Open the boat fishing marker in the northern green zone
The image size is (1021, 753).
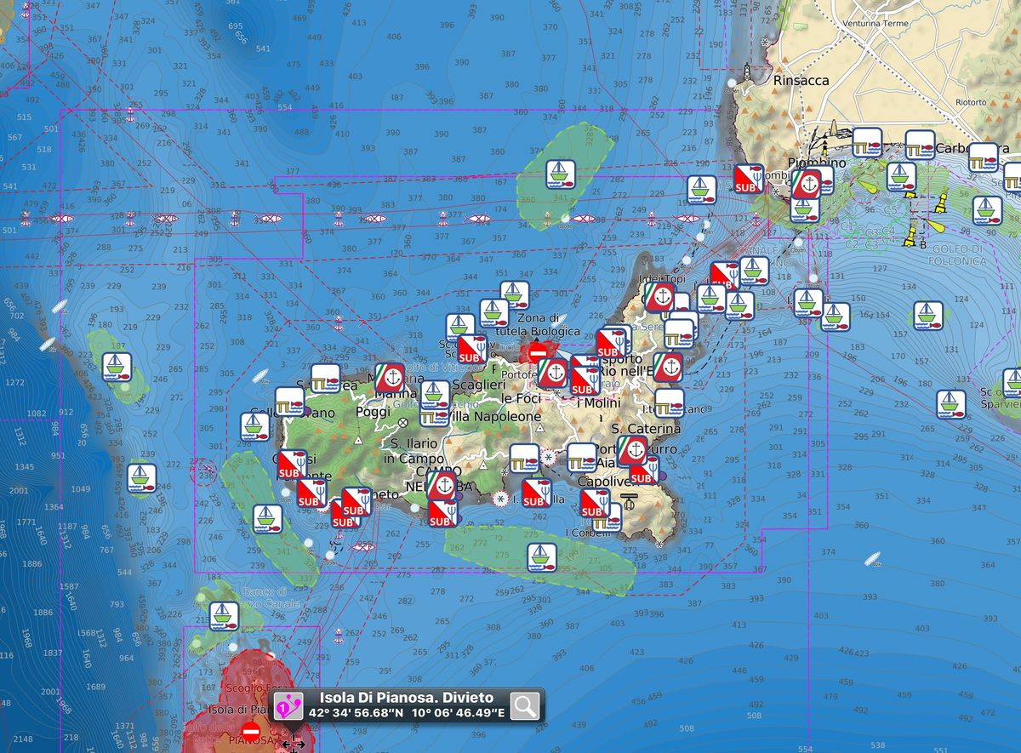tap(561, 174)
